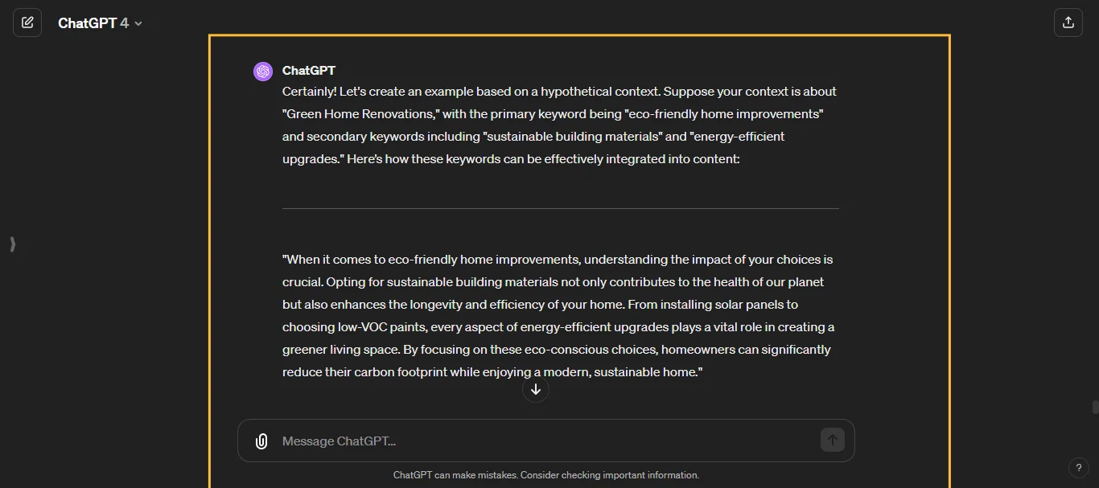Image resolution: width=1099 pixels, height=488 pixels.
Task: Open help via the question mark icon
Action: point(1079,468)
